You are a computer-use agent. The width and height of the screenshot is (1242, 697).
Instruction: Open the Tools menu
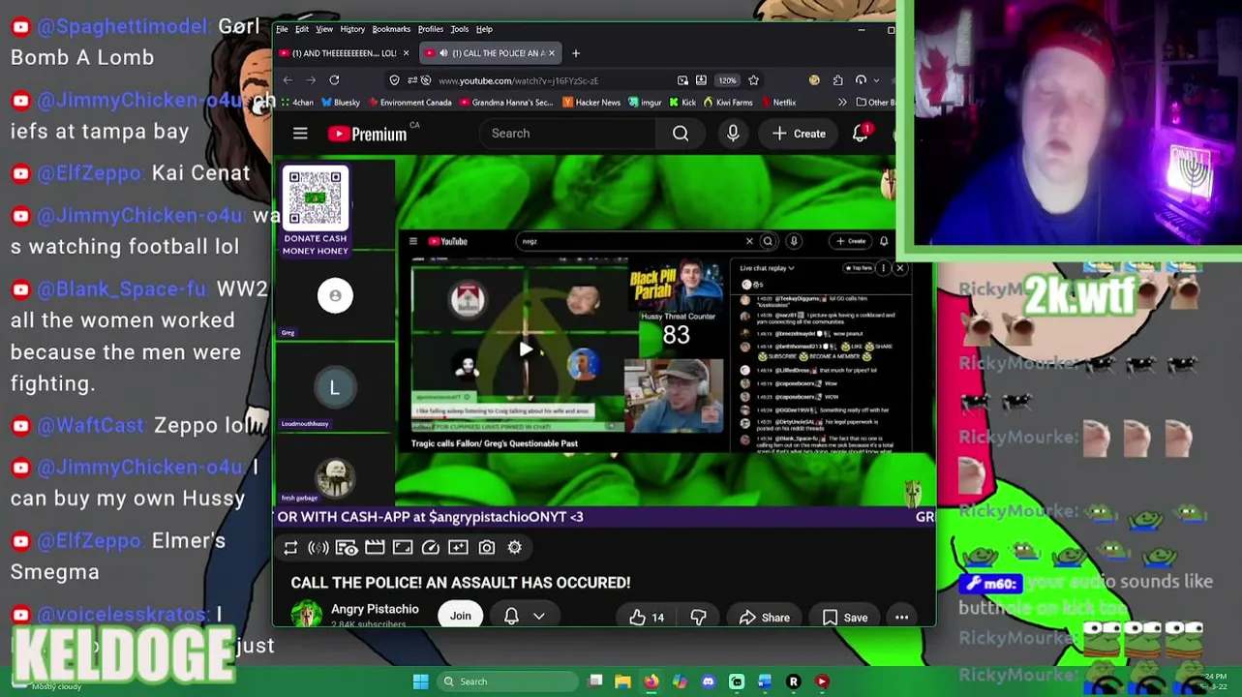coord(460,29)
